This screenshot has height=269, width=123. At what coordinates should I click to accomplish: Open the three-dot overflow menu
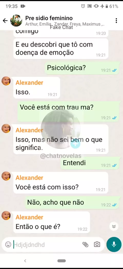click(x=116, y=21)
